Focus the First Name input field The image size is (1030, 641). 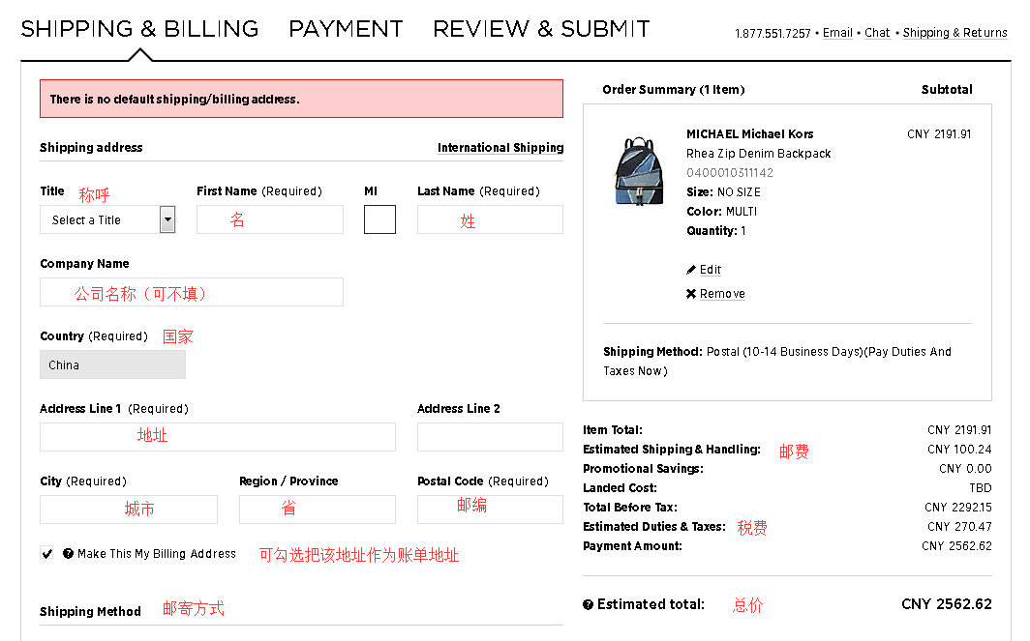click(x=270, y=219)
